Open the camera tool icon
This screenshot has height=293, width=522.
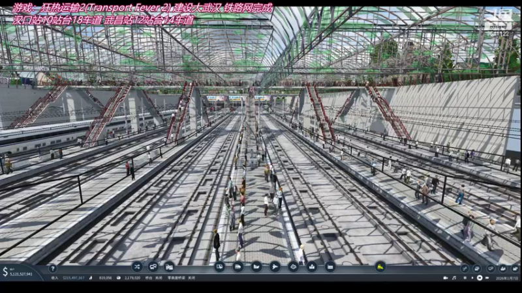click(x=446, y=278)
